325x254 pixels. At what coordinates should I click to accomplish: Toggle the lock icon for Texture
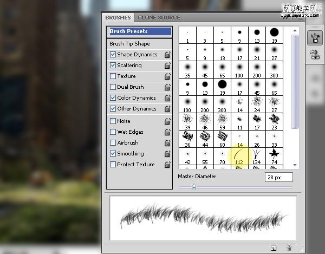coord(167,76)
